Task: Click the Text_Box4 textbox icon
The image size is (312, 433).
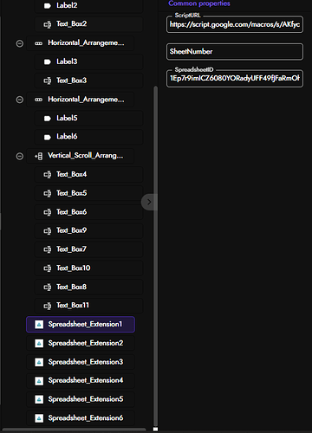Action: tap(48, 175)
